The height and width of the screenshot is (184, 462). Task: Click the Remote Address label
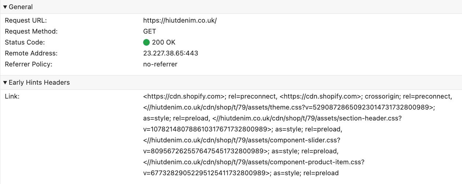(x=31, y=53)
